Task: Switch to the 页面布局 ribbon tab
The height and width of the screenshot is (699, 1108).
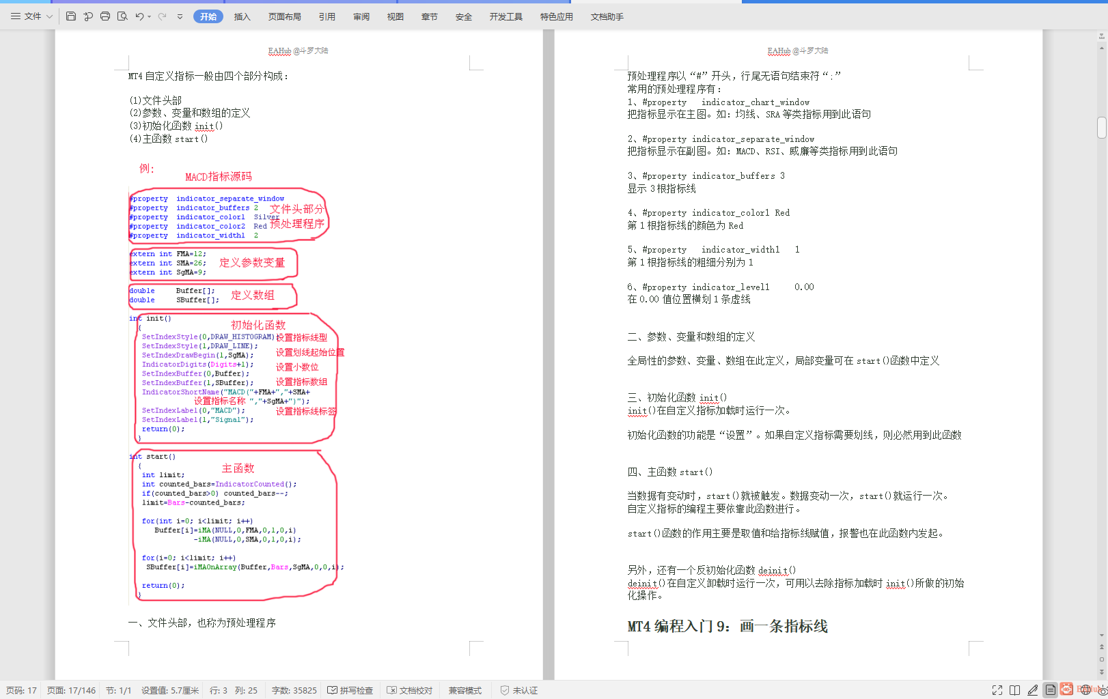Action: pyautogui.click(x=285, y=16)
